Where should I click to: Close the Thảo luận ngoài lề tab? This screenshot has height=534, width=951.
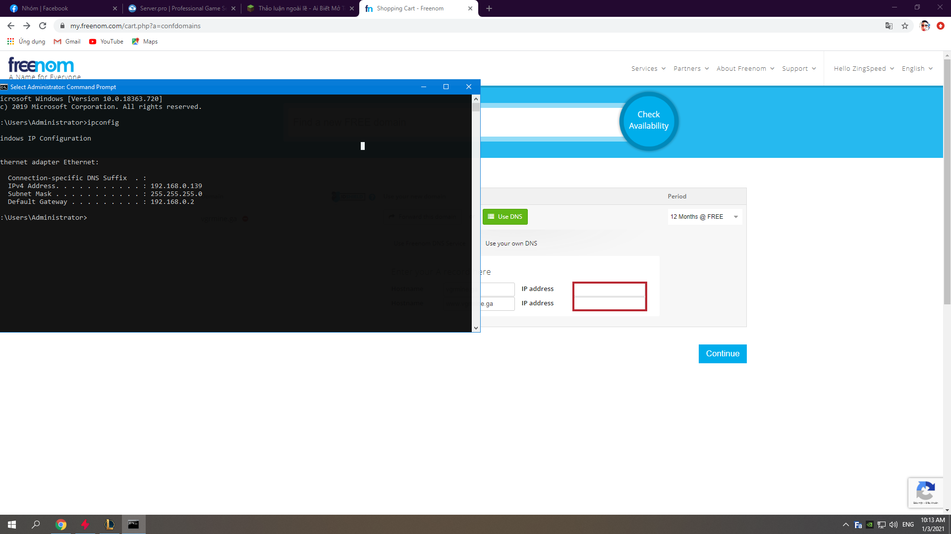(x=352, y=8)
